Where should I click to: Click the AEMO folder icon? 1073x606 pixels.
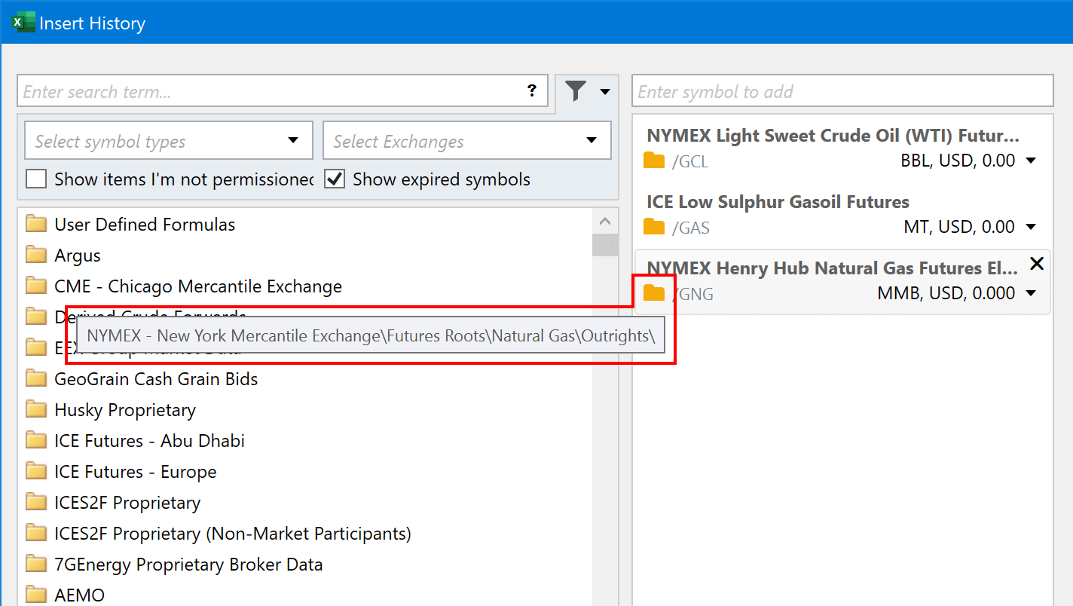coord(36,595)
